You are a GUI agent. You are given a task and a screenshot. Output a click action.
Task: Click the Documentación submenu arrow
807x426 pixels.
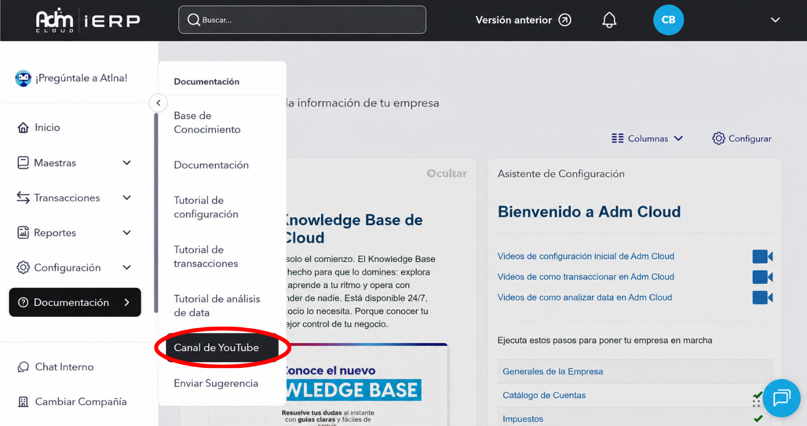[x=127, y=302]
